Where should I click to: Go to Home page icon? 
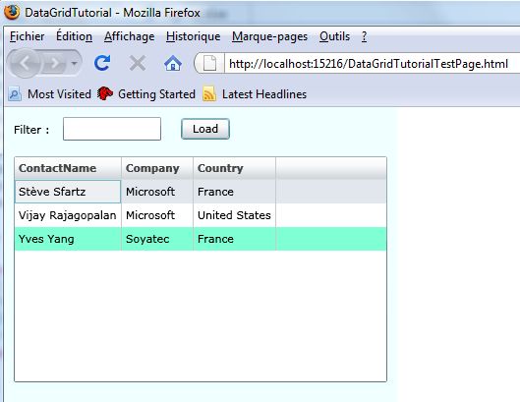(x=173, y=63)
